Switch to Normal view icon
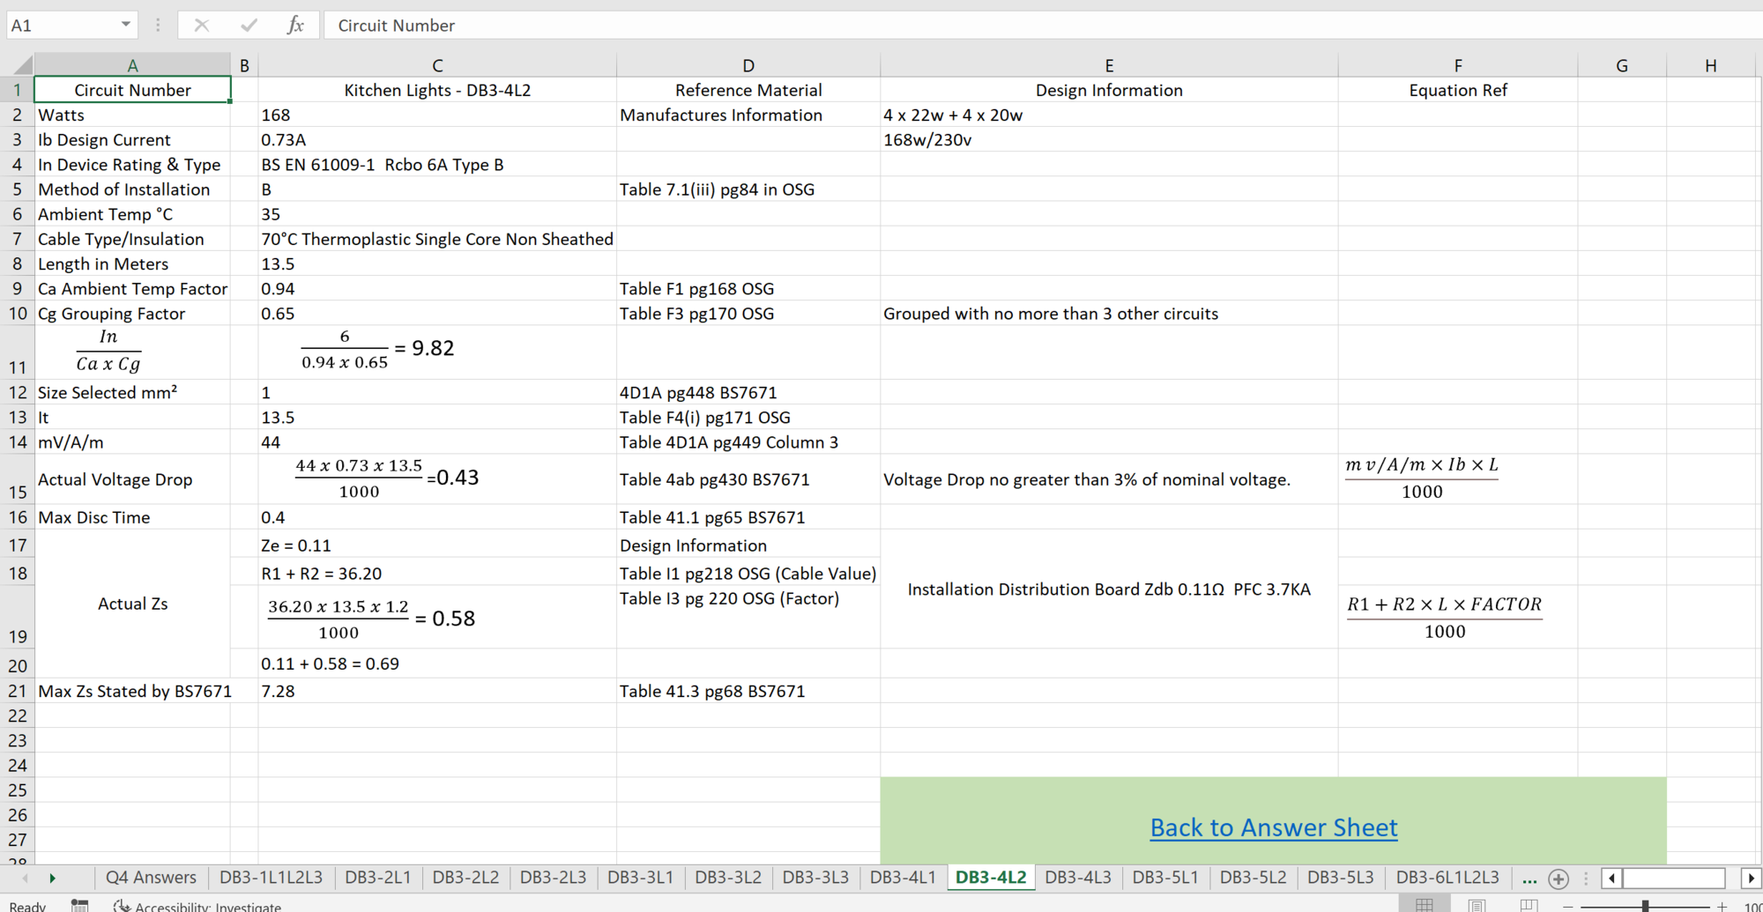The height and width of the screenshot is (912, 1763). click(x=1424, y=905)
